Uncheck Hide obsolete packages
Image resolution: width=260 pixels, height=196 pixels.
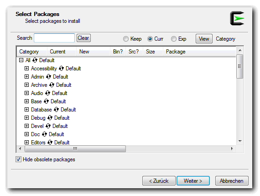[18, 159]
